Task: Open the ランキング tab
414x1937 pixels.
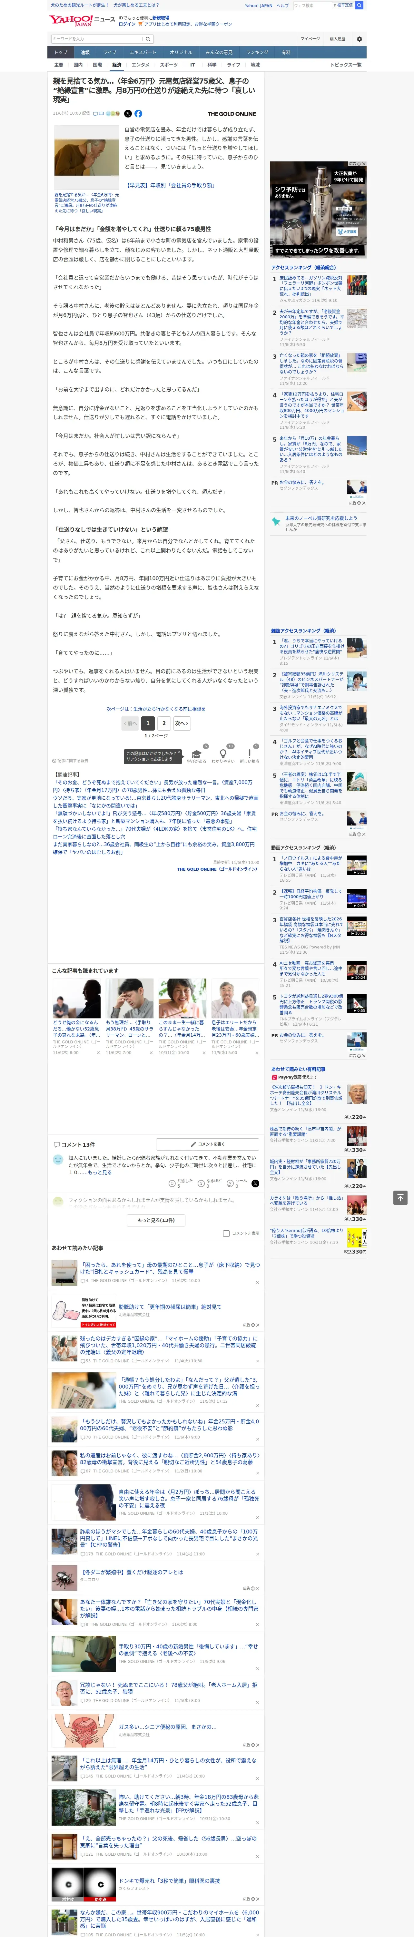Action: 257,52
